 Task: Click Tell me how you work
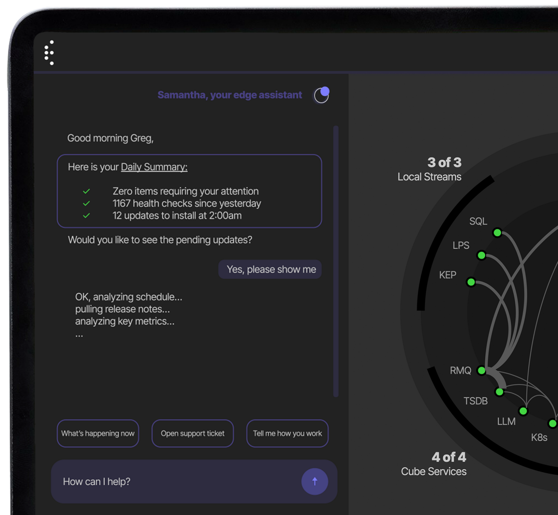tap(287, 433)
